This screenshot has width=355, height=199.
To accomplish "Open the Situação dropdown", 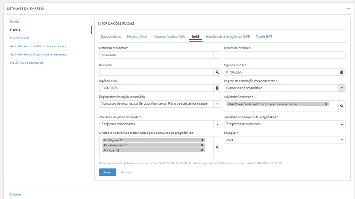I will [342, 140].
